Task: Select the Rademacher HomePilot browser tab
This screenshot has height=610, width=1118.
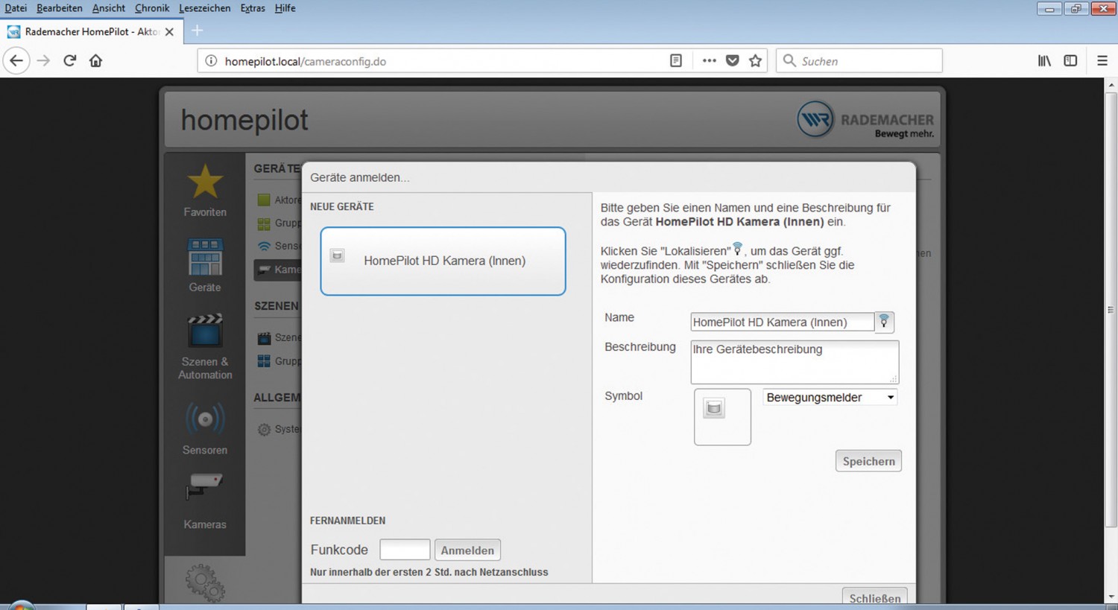Action: pyautogui.click(x=90, y=32)
